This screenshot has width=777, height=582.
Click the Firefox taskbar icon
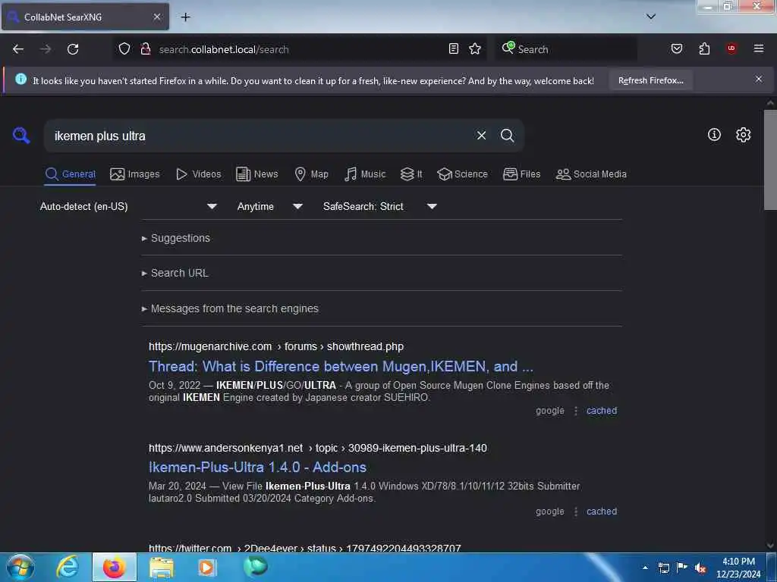(x=115, y=567)
